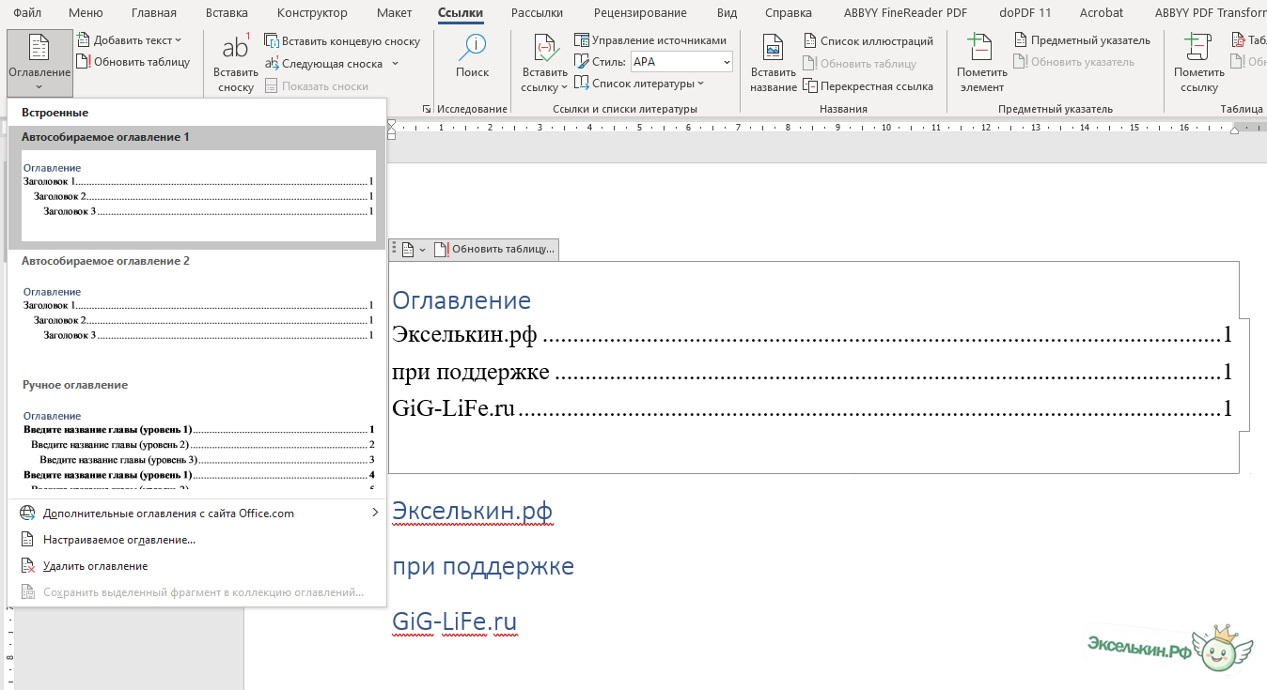Choose Настраиваемое оглавление menu entry

(x=119, y=540)
